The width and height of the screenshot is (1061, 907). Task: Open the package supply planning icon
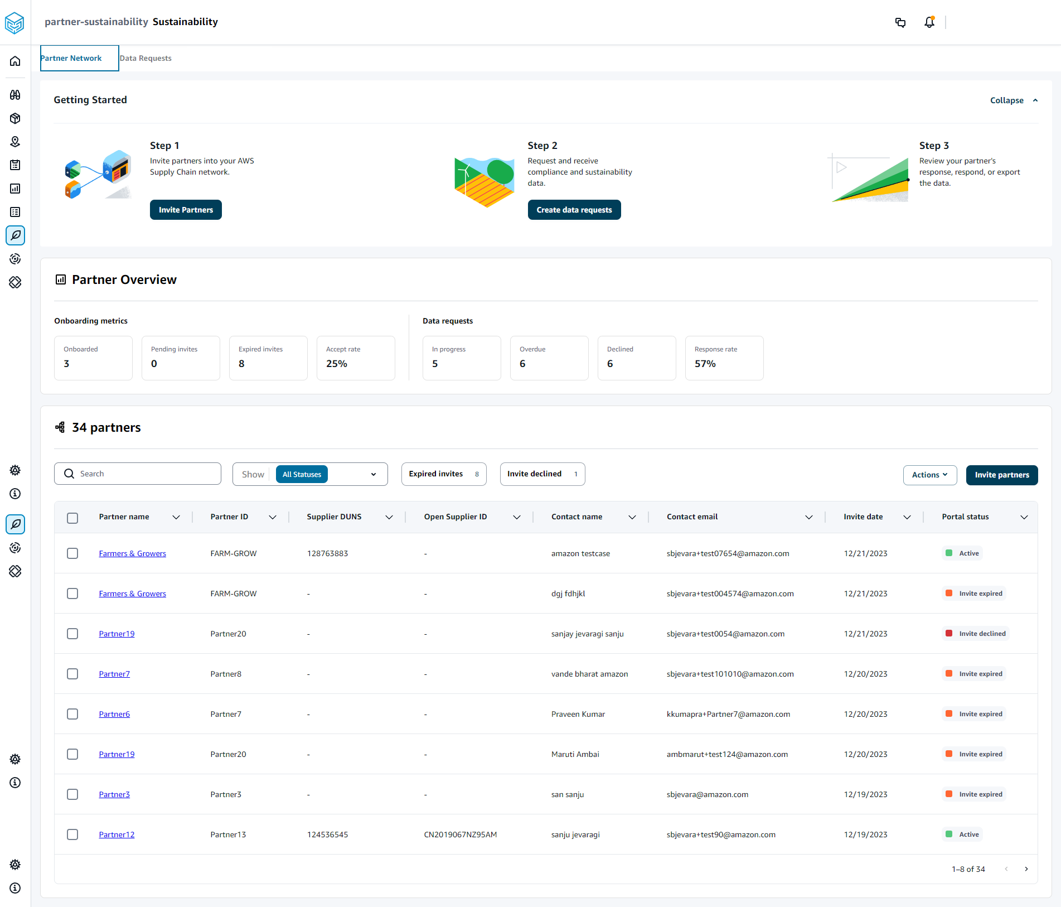click(15, 118)
